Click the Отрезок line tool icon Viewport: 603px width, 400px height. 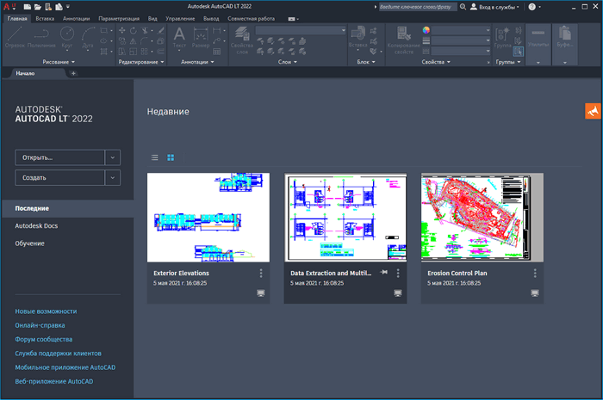pos(14,36)
